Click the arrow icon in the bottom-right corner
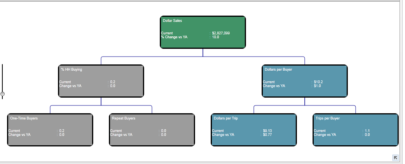The image size is (405, 164). point(396,157)
